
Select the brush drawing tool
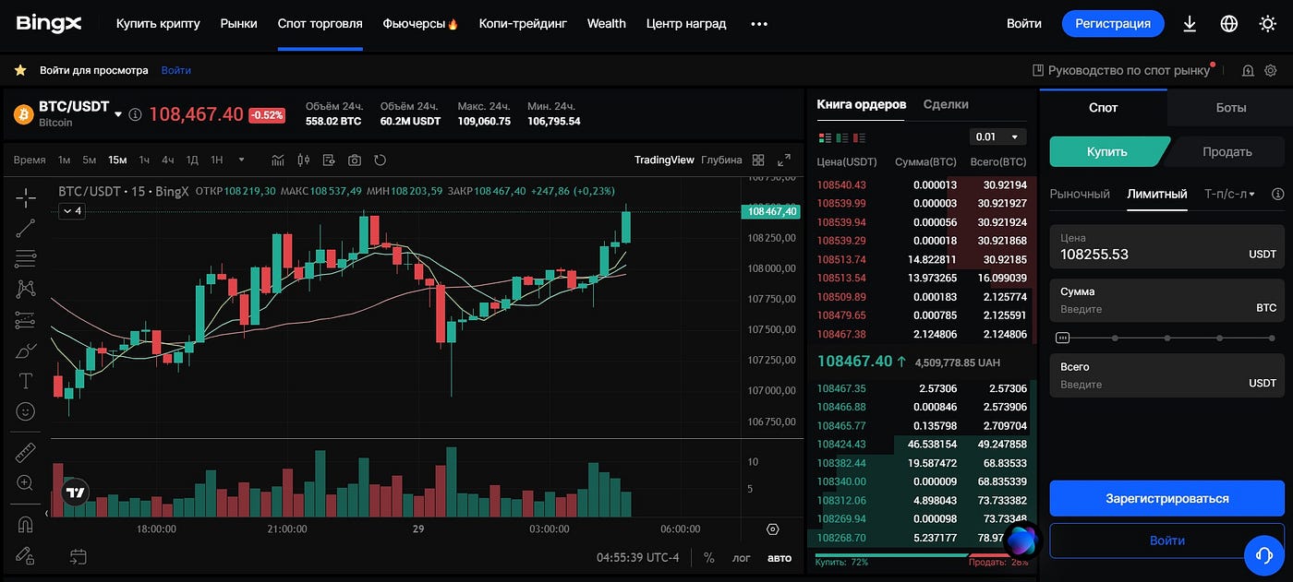click(26, 350)
